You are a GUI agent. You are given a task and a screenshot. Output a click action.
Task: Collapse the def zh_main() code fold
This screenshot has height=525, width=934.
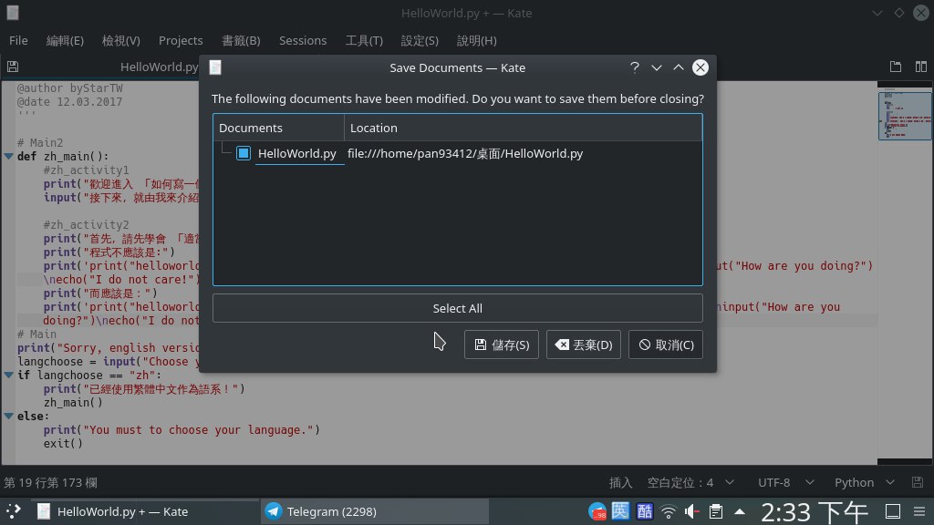[9, 157]
